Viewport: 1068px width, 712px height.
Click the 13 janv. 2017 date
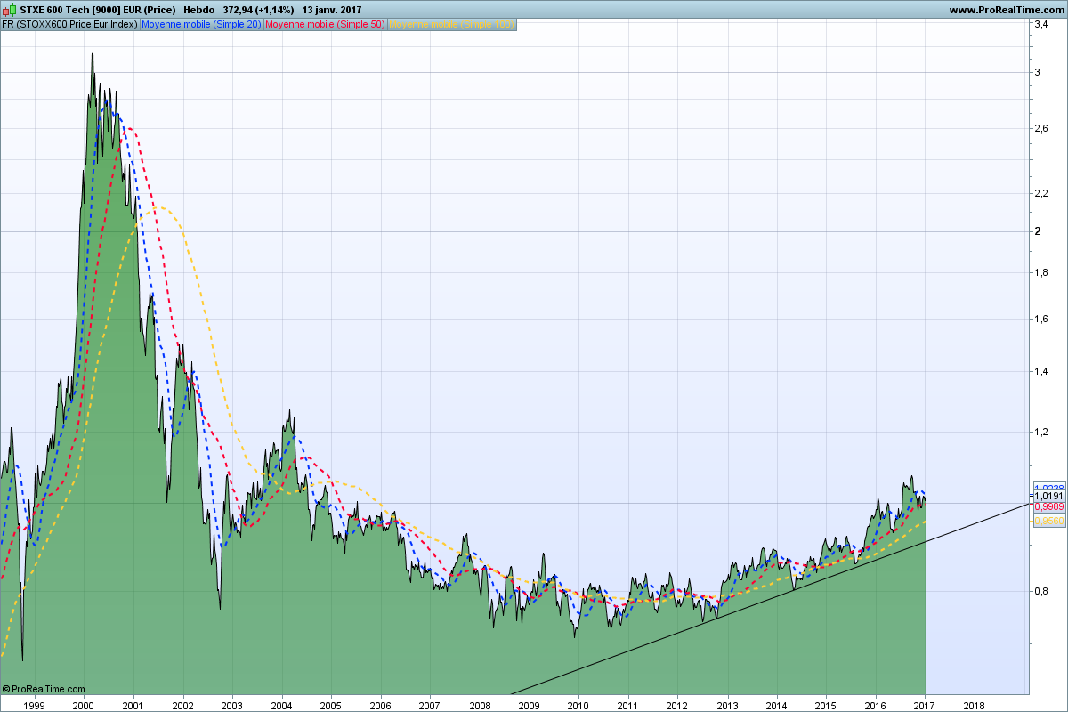click(332, 10)
